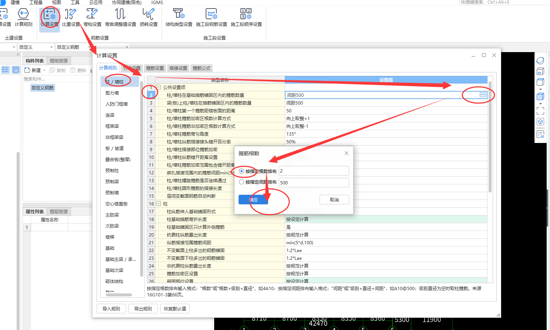
Task: Open the 工程量 menu
Action: 36,3
